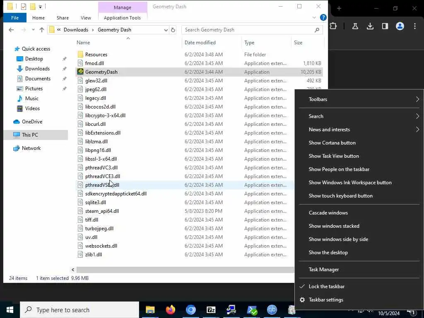Screen dimensions: 424x318
Task: Click the New Folder quick access toolbar icon
Action: (33, 6)
